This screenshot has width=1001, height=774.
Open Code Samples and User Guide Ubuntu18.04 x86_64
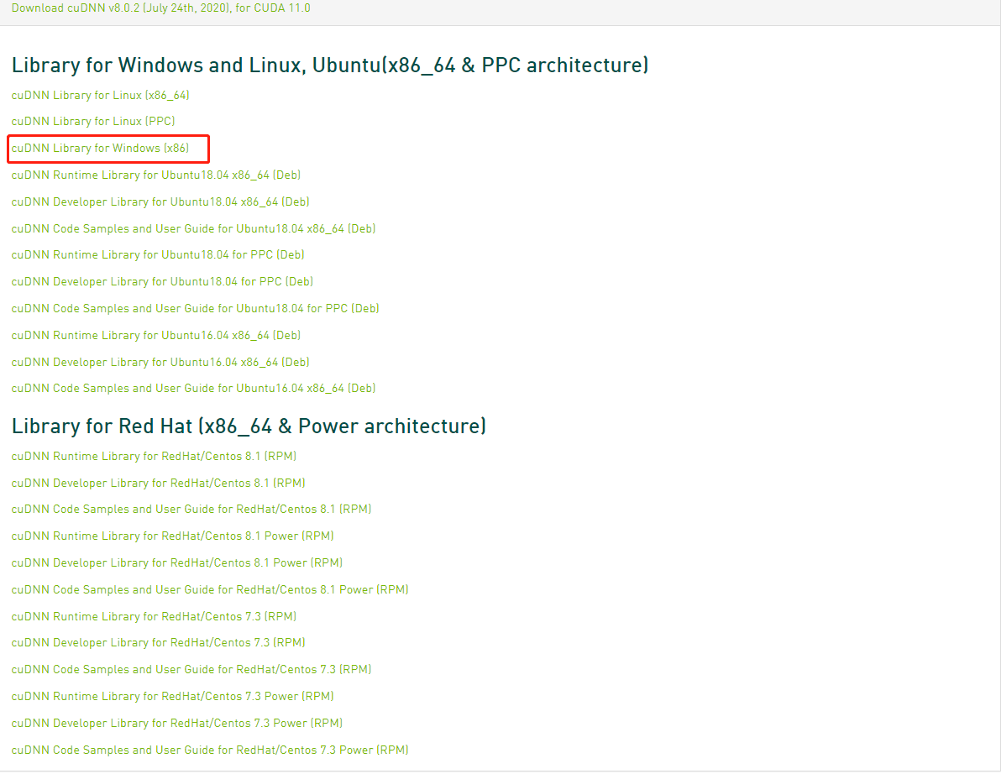pyautogui.click(x=193, y=228)
